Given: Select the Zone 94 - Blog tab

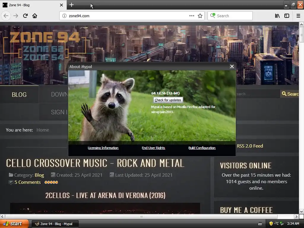Looking at the screenshot, I should (x=33, y=5).
